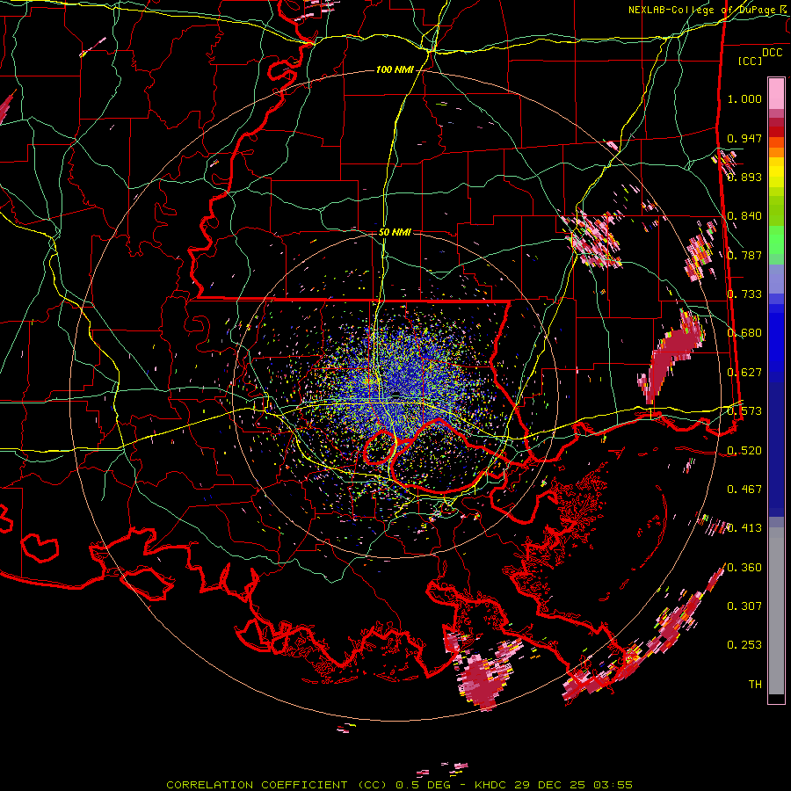Select the 0.307 legend value
The width and height of the screenshot is (791, 791).
click(744, 606)
